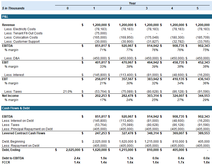The width and height of the screenshot is (212, 165).
Task: Select levered cash flow value 247,253
Action: [101, 133]
